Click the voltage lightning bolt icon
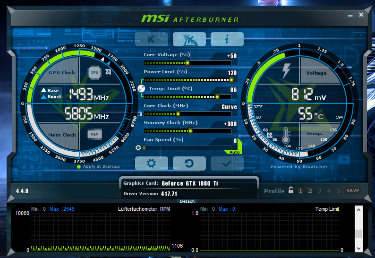Screen dimensions: 375x258 coord(286,71)
